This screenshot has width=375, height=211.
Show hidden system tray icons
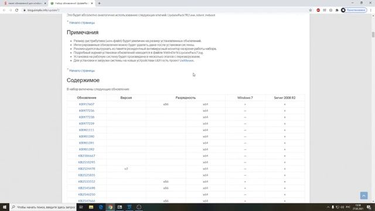point(328,207)
